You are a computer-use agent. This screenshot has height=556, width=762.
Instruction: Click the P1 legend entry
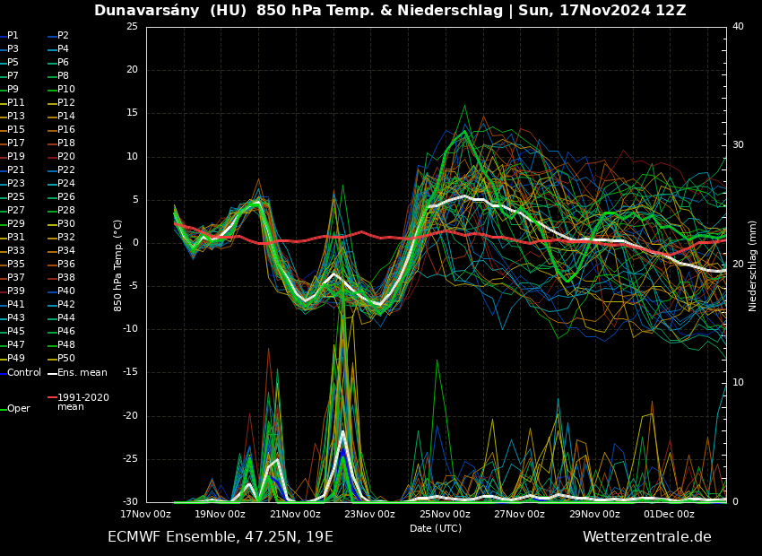click(x=13, y=36)
